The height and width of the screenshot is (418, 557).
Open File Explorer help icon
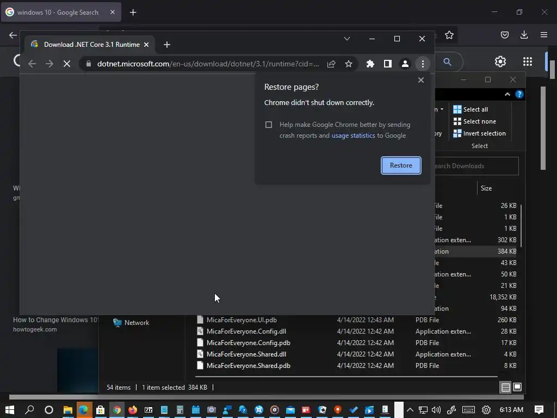(x=519, y=94)
